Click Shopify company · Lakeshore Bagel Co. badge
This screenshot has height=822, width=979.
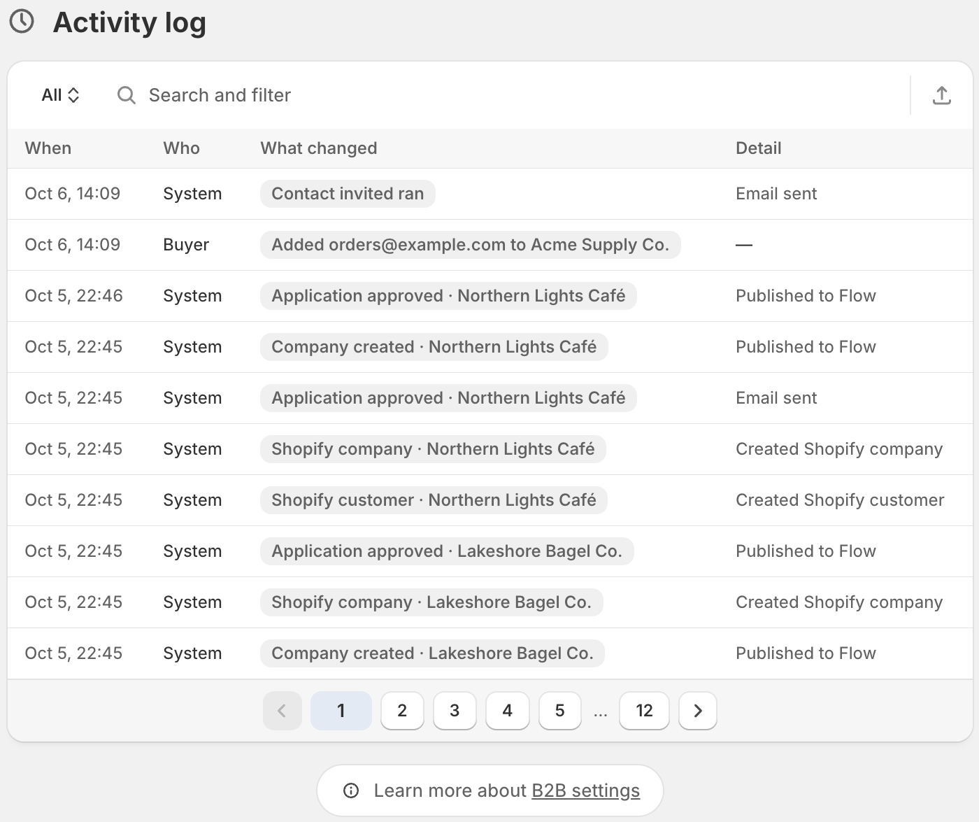click(431, 602)
